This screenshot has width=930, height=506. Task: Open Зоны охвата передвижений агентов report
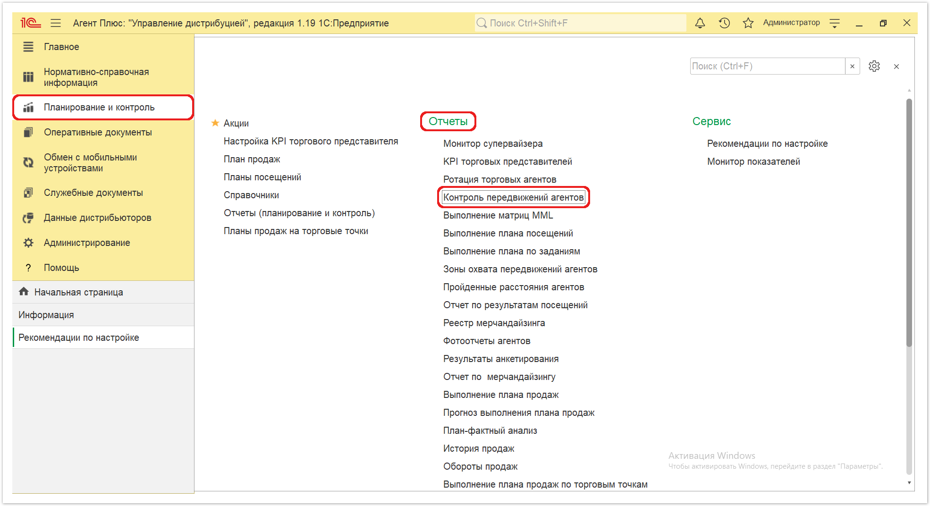520,269
